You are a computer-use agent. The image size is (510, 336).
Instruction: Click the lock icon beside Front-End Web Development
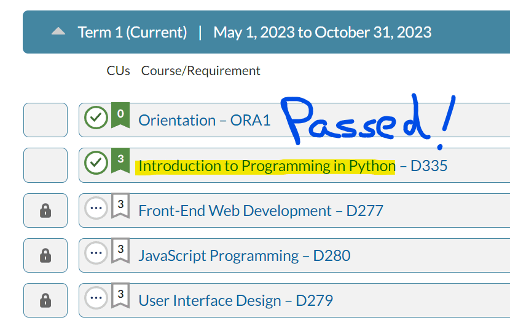pos(45,210)
